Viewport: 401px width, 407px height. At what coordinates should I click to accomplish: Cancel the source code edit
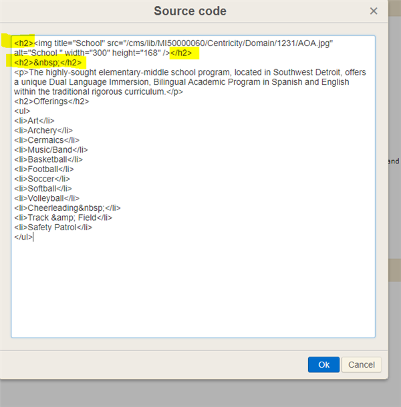click(361, 364)
